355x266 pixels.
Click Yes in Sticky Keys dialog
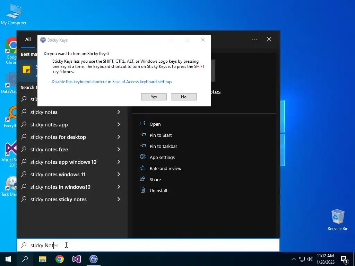154,97
